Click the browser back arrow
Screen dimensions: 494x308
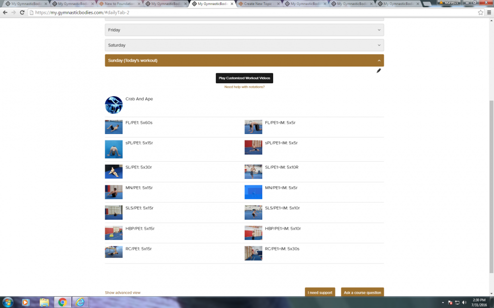pyautogui.click(x=5, y=13)
